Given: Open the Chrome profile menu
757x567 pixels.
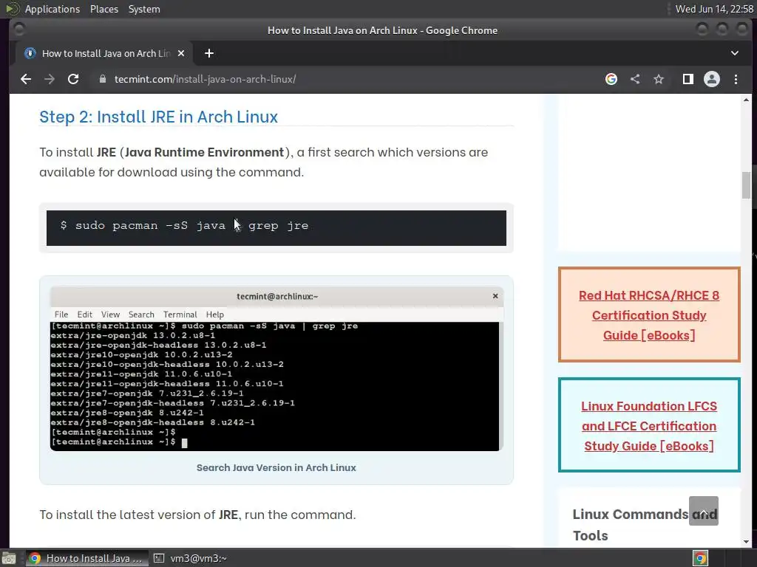Looking at the screenshot, I should [712, 79].
